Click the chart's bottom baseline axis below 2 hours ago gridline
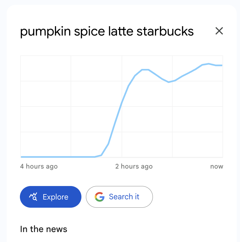 point(122,157)
